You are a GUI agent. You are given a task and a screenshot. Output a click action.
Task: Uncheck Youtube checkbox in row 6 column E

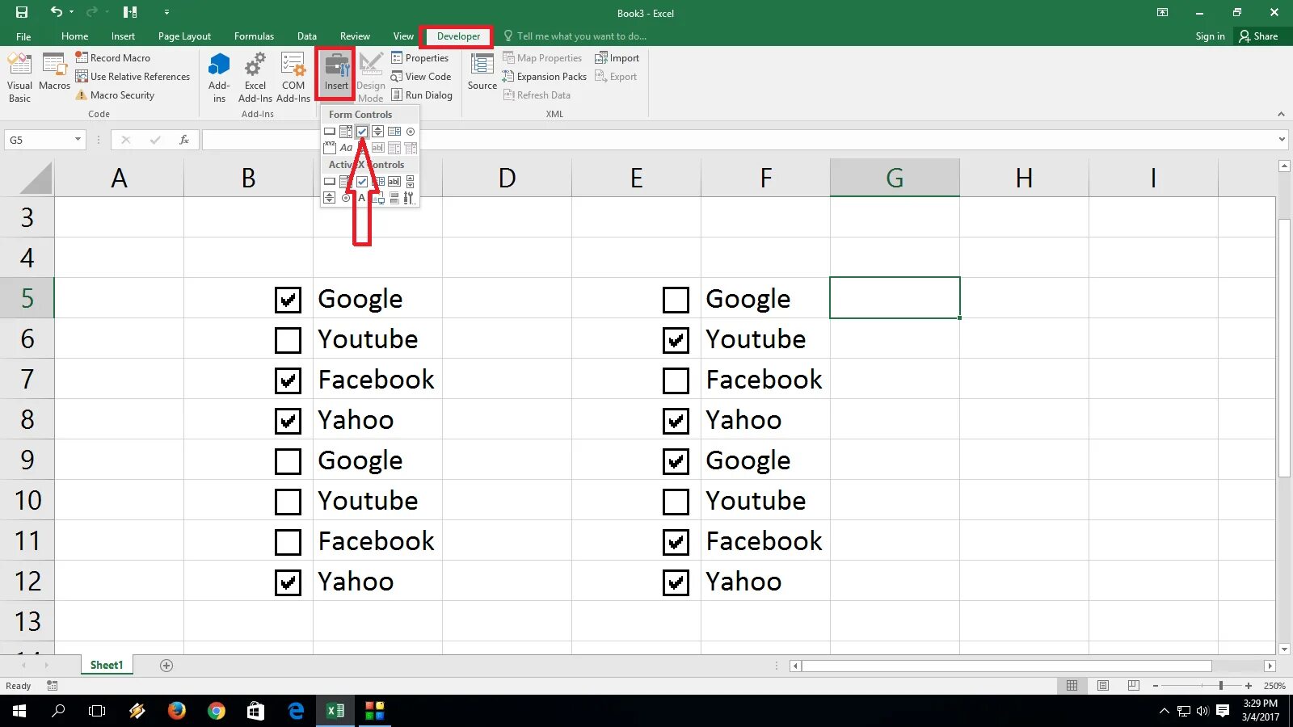pyautogui.click(x=676, y=340)
